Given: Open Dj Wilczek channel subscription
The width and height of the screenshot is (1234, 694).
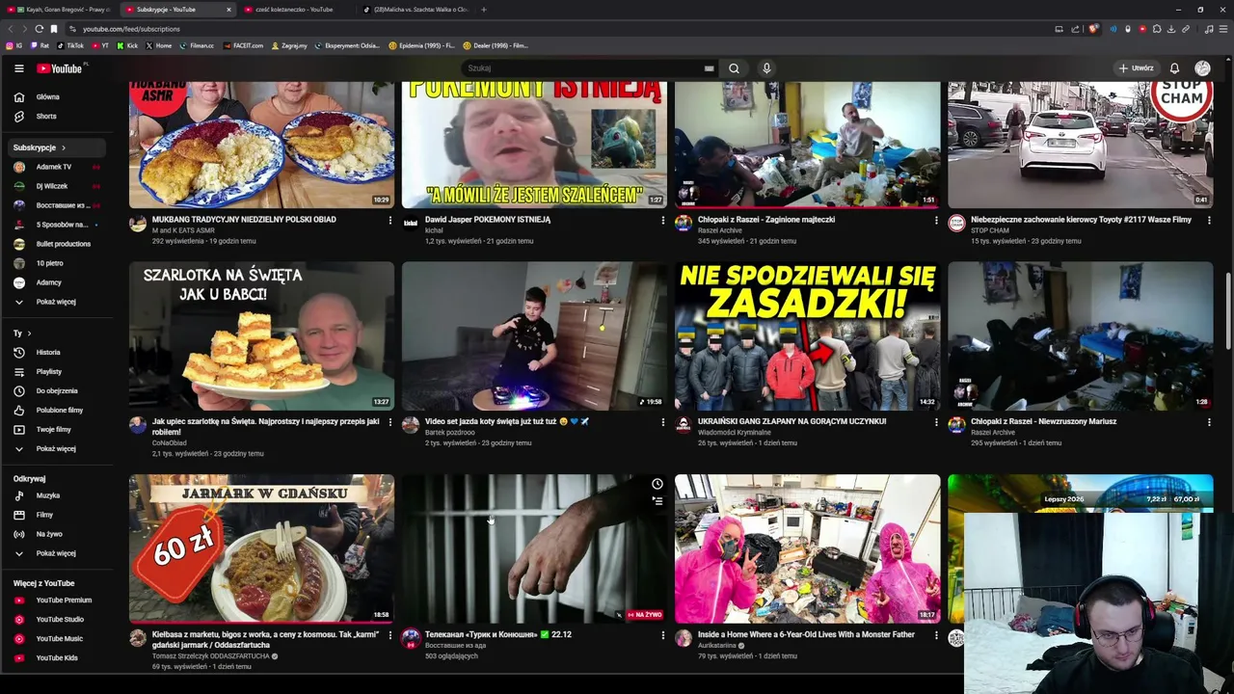Looking at the screenshot, I should click(58, 186).
